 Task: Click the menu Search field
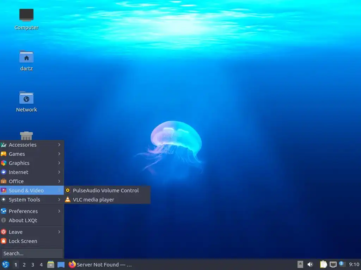(x=32, y=253)
